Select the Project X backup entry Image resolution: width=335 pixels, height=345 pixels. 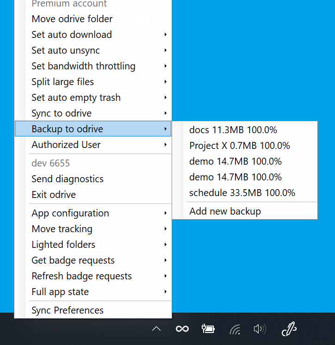[240, 146]
